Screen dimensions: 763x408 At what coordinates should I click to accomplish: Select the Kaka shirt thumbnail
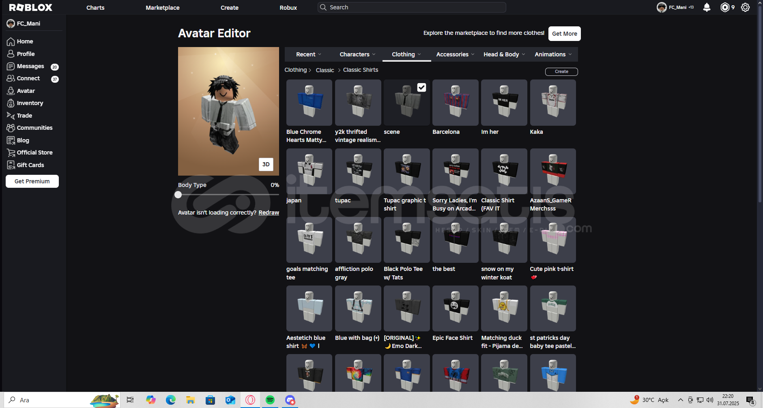coord(553,103)
